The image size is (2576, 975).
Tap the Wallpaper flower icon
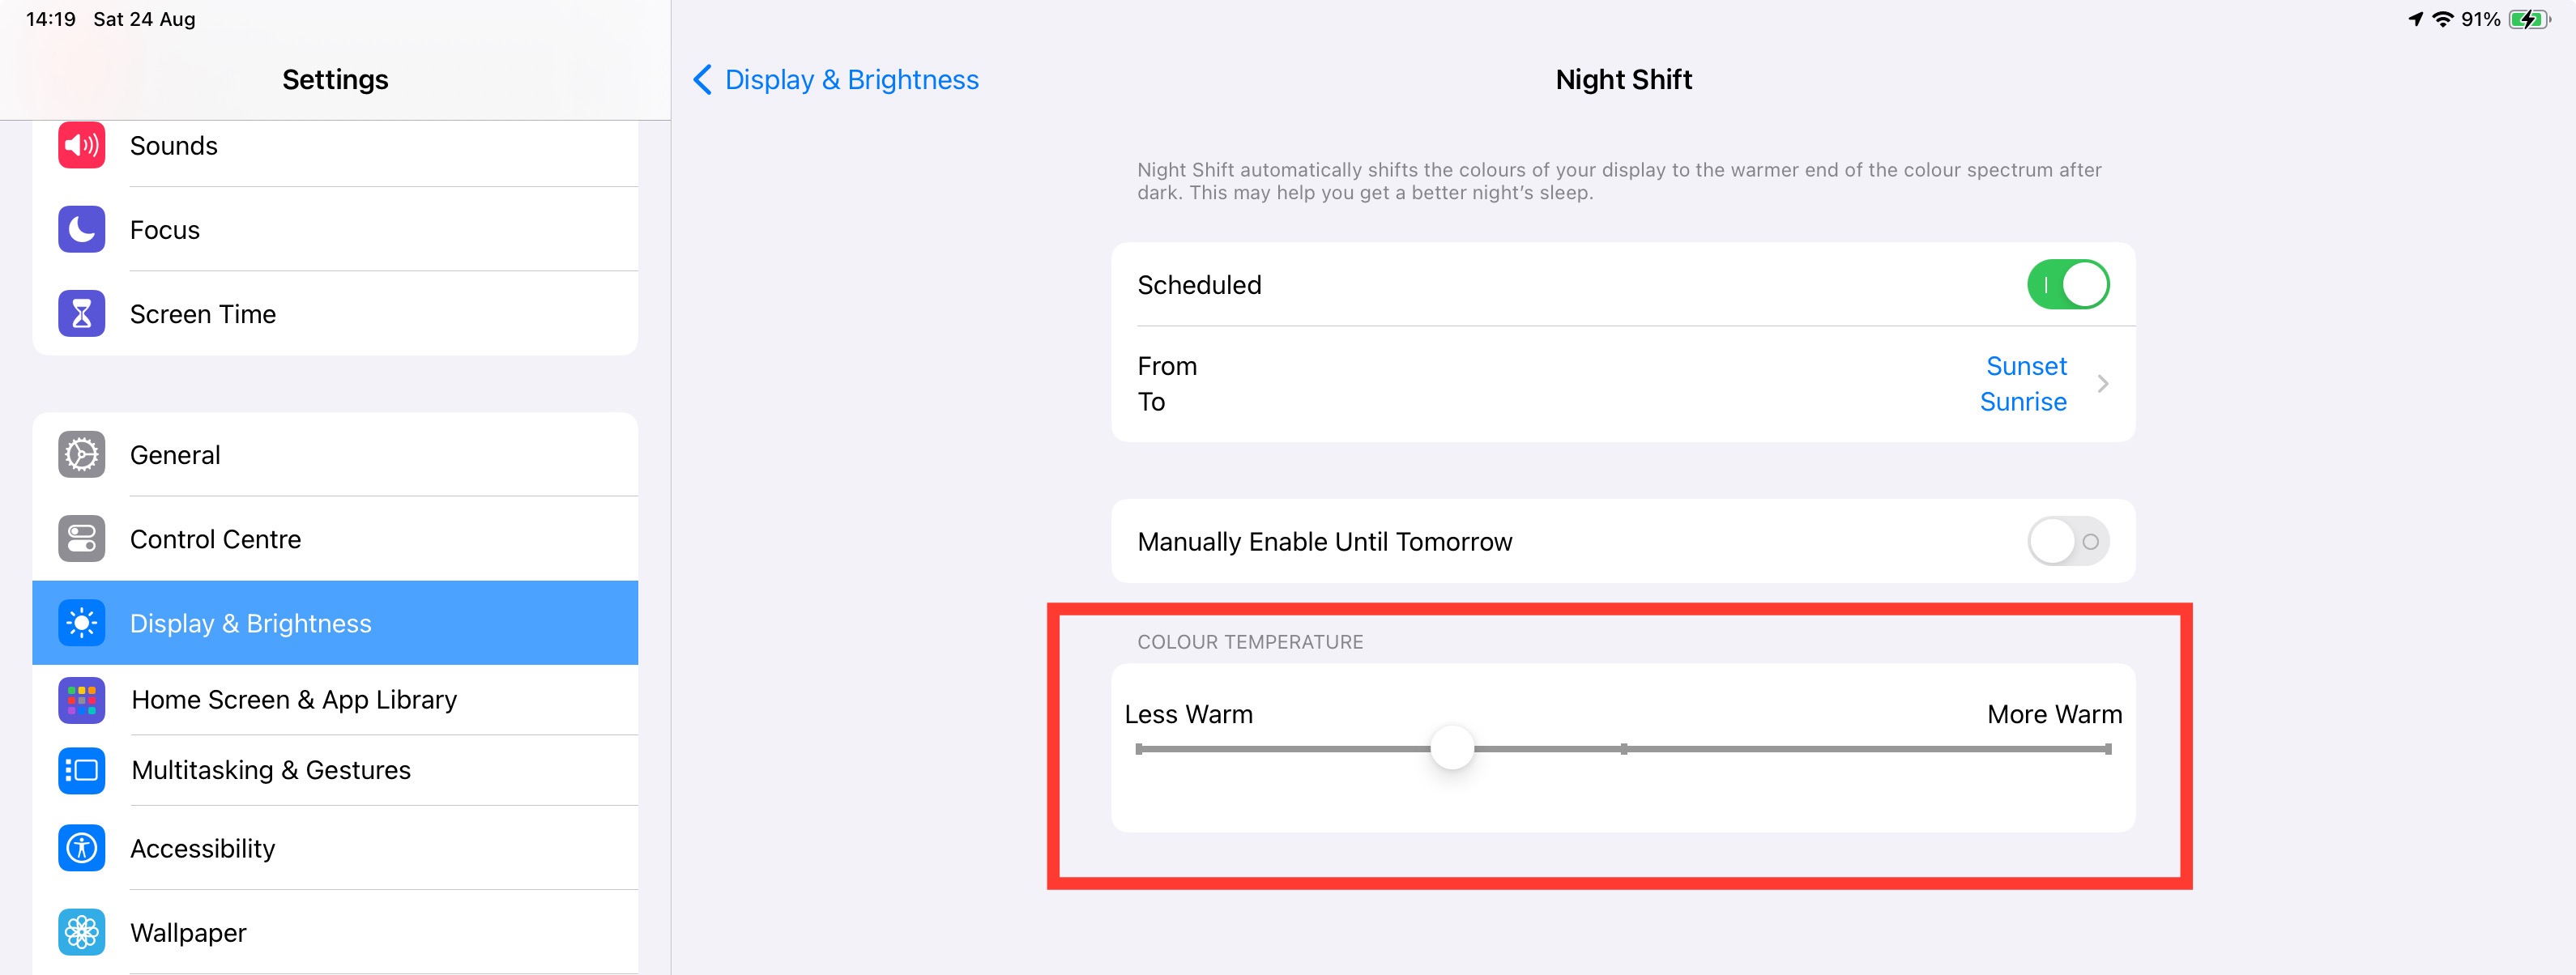click(81, 932)
